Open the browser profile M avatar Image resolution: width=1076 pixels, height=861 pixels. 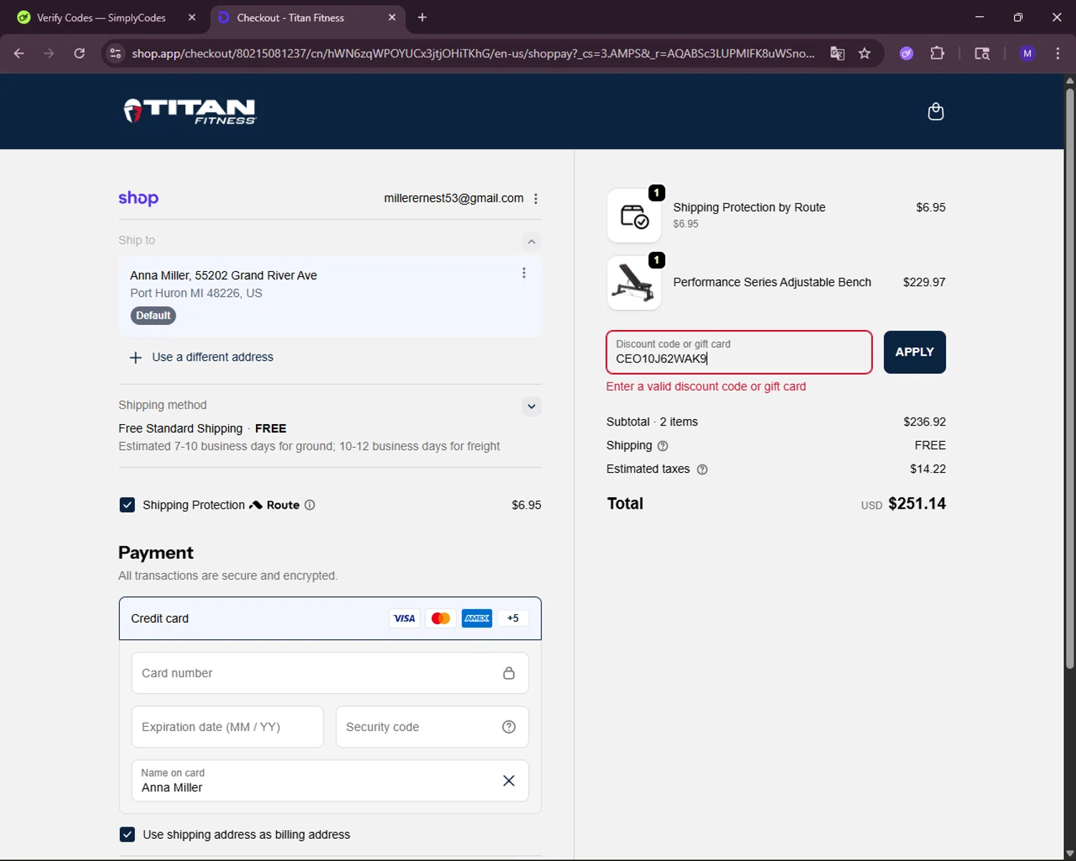(1027, 53)
